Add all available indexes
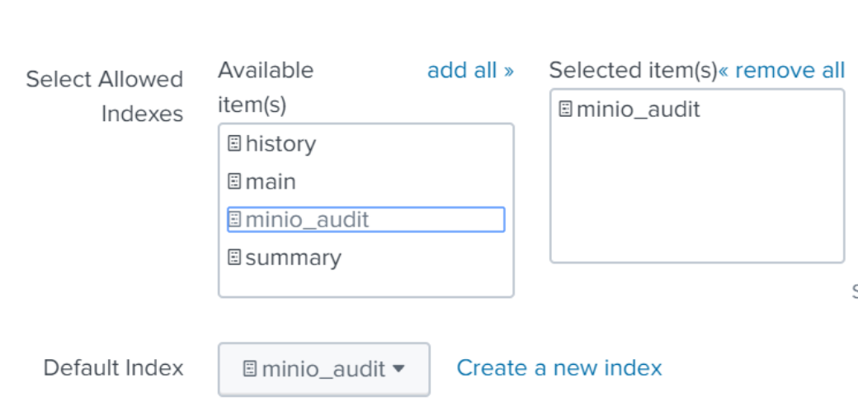Viewport: 858px width, 406px height. [470, 71]
